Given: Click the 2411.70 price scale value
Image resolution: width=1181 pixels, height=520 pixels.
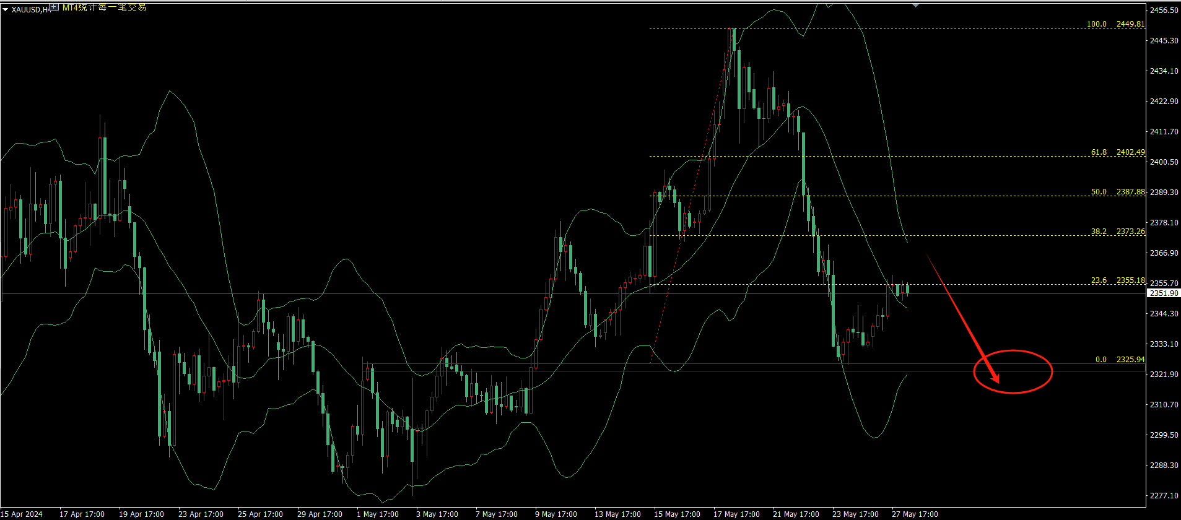Looking at the screenshot, I should (x=1164, y=132).
